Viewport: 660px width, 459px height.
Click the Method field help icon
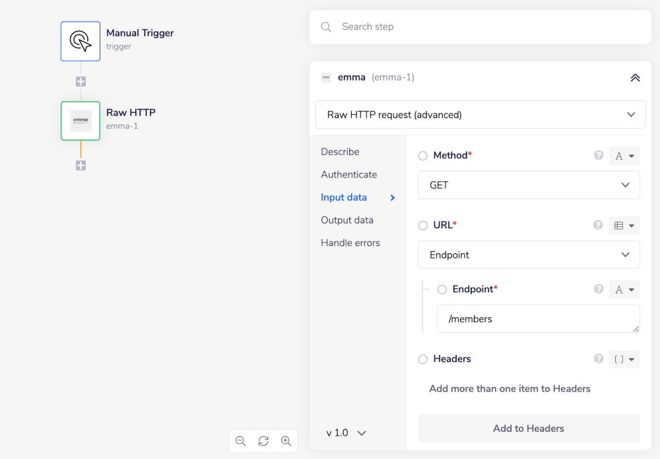599,156
